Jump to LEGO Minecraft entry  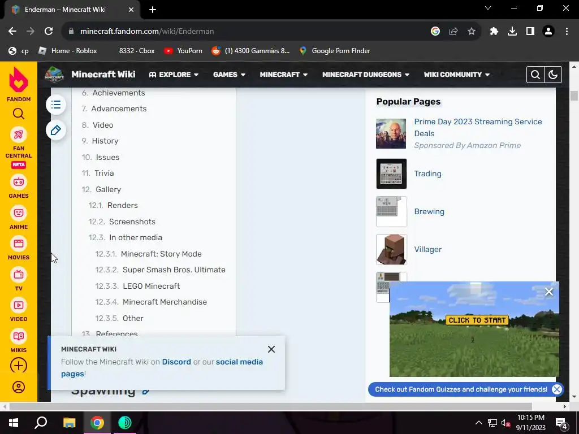(x=152, y=286)
